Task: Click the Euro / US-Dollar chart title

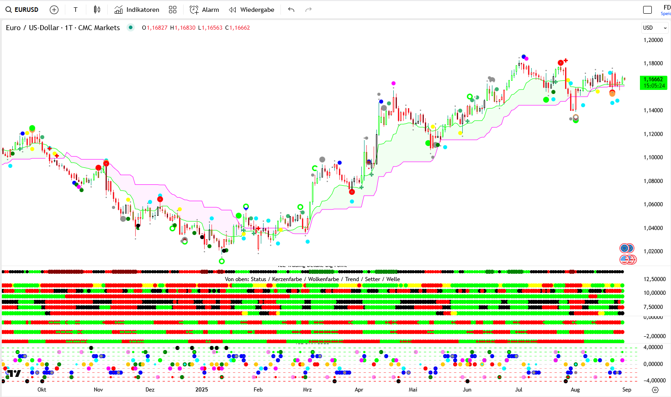Action: [63, 28]
